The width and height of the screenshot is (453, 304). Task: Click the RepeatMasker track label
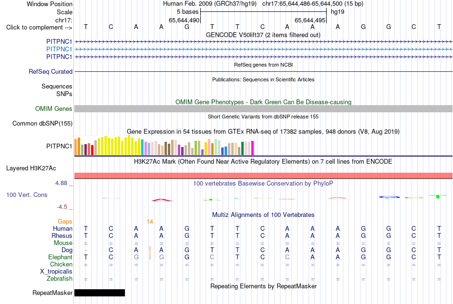click(52, 293)
